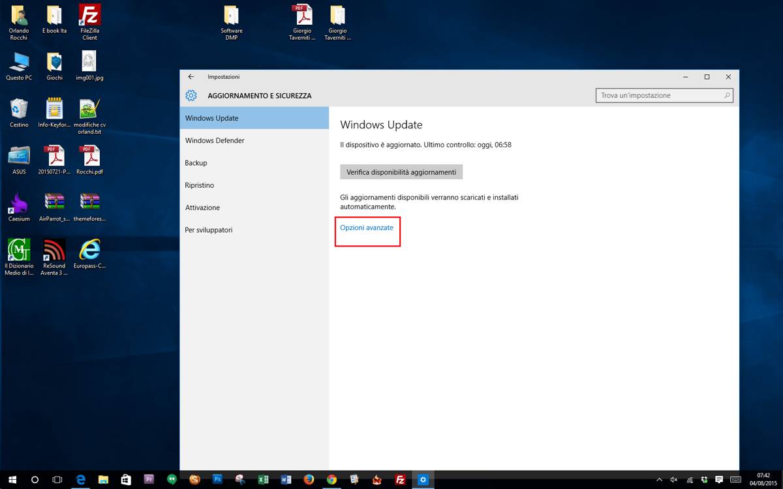Click Verifica disponibilità aggiornamenti

tap(400, 171)
